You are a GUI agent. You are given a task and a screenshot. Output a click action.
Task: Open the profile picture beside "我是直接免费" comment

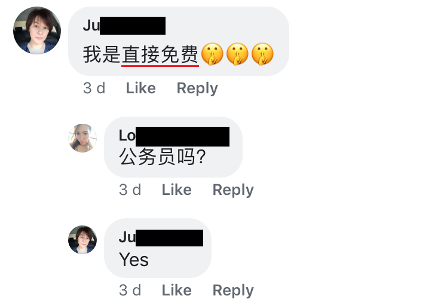pyautogui.click(x=37, y=31)
